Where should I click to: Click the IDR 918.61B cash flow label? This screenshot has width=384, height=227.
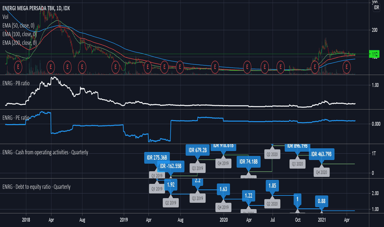click(223, 147)
